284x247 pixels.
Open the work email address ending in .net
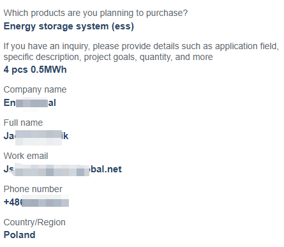pos(63,169)
